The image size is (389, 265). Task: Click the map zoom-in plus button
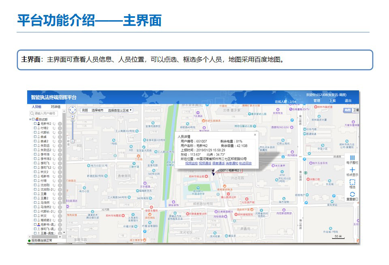pos(73,116)
